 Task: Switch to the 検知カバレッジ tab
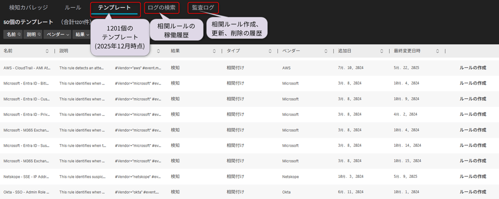pyautogui.click(x=28, y=8)
